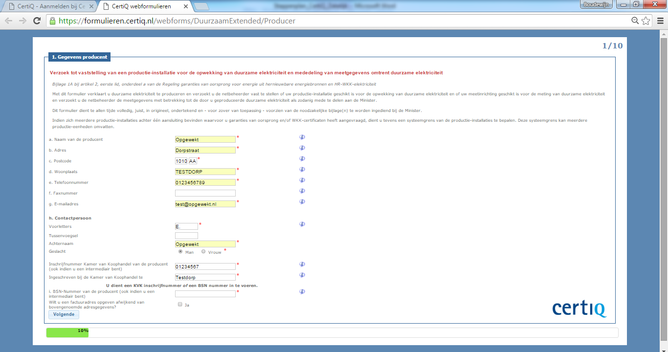The image size is (668, 352).
Task: Open a new tab with new-tab button
Action: coord(201,6)
